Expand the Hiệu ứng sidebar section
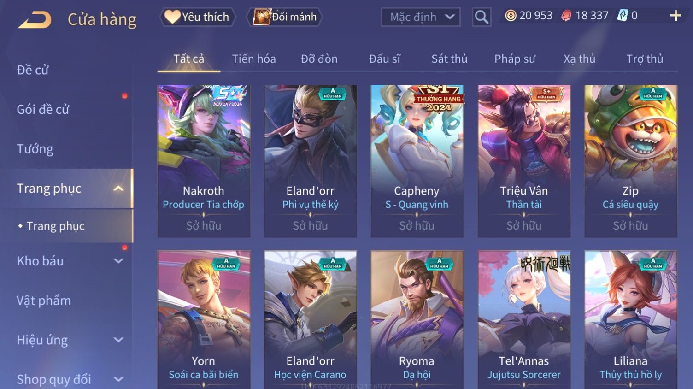This screenshot has width=693, height=389. [x=118, y=340]
